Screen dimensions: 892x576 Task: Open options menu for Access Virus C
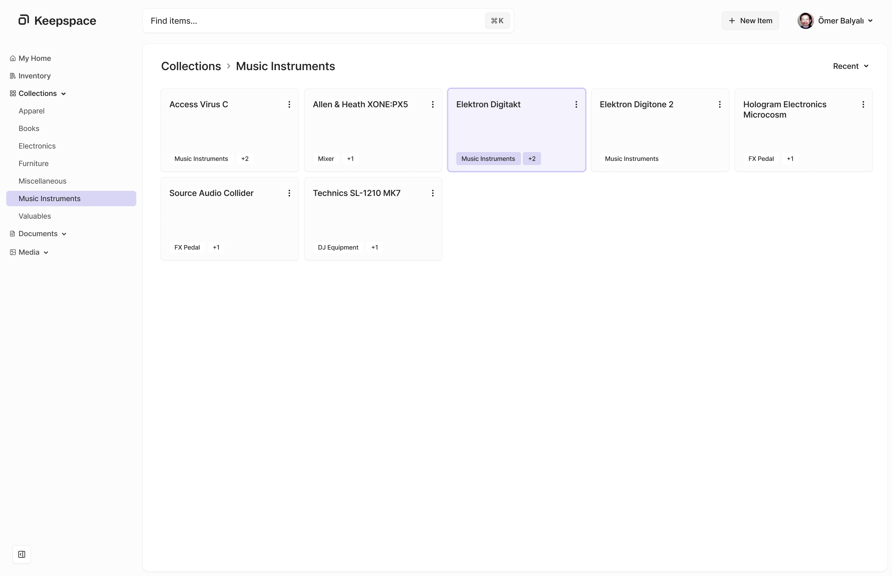[x=289, y=104]
